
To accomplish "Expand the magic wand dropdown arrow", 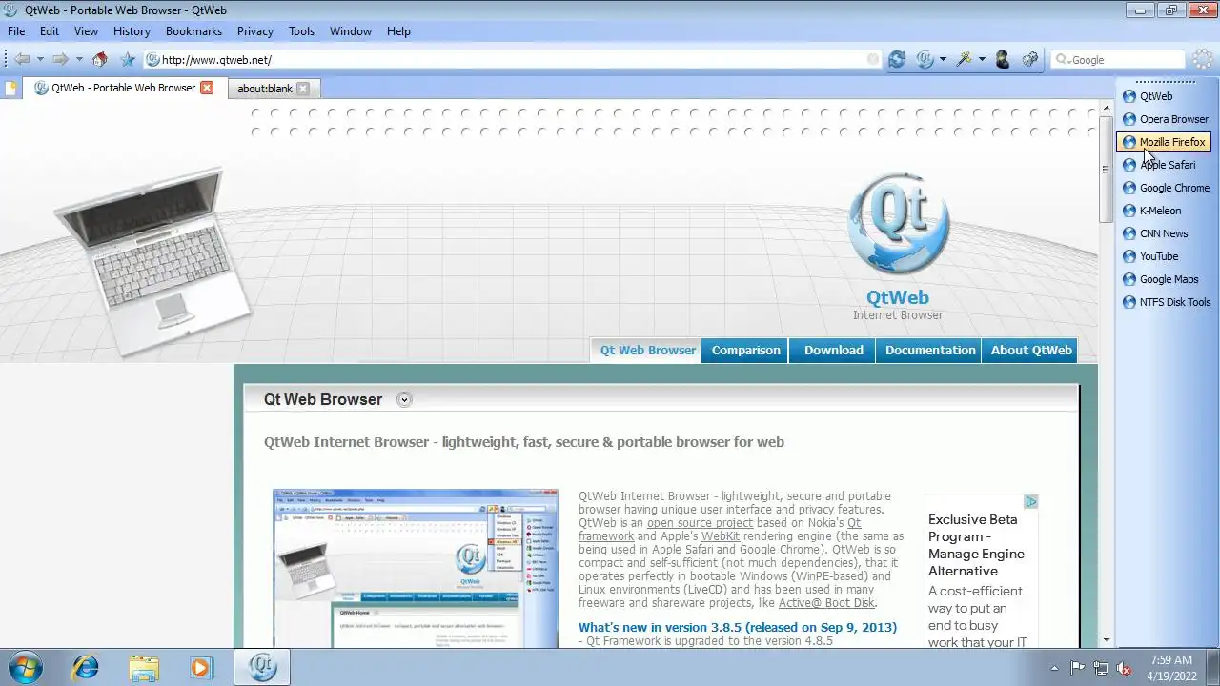I will 982,59.
